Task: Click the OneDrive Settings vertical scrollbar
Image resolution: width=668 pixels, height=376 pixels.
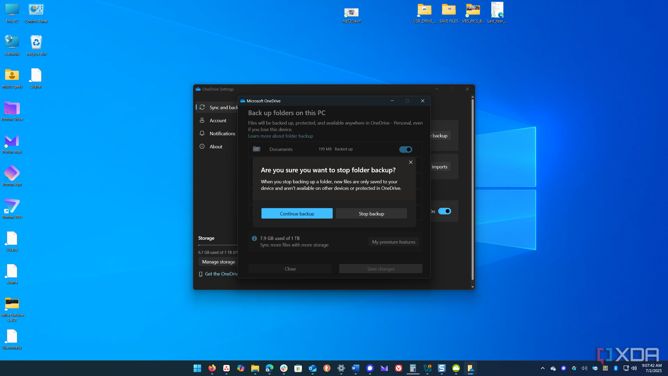Action: tap(473, 189)
